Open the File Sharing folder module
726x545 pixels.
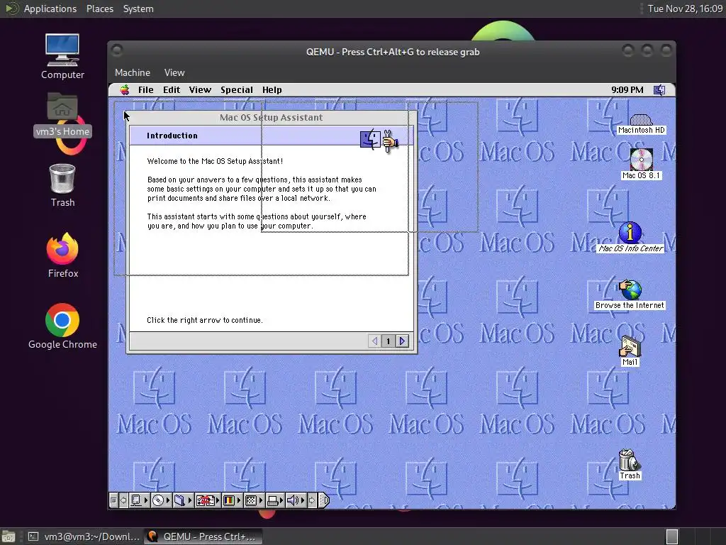184,500
